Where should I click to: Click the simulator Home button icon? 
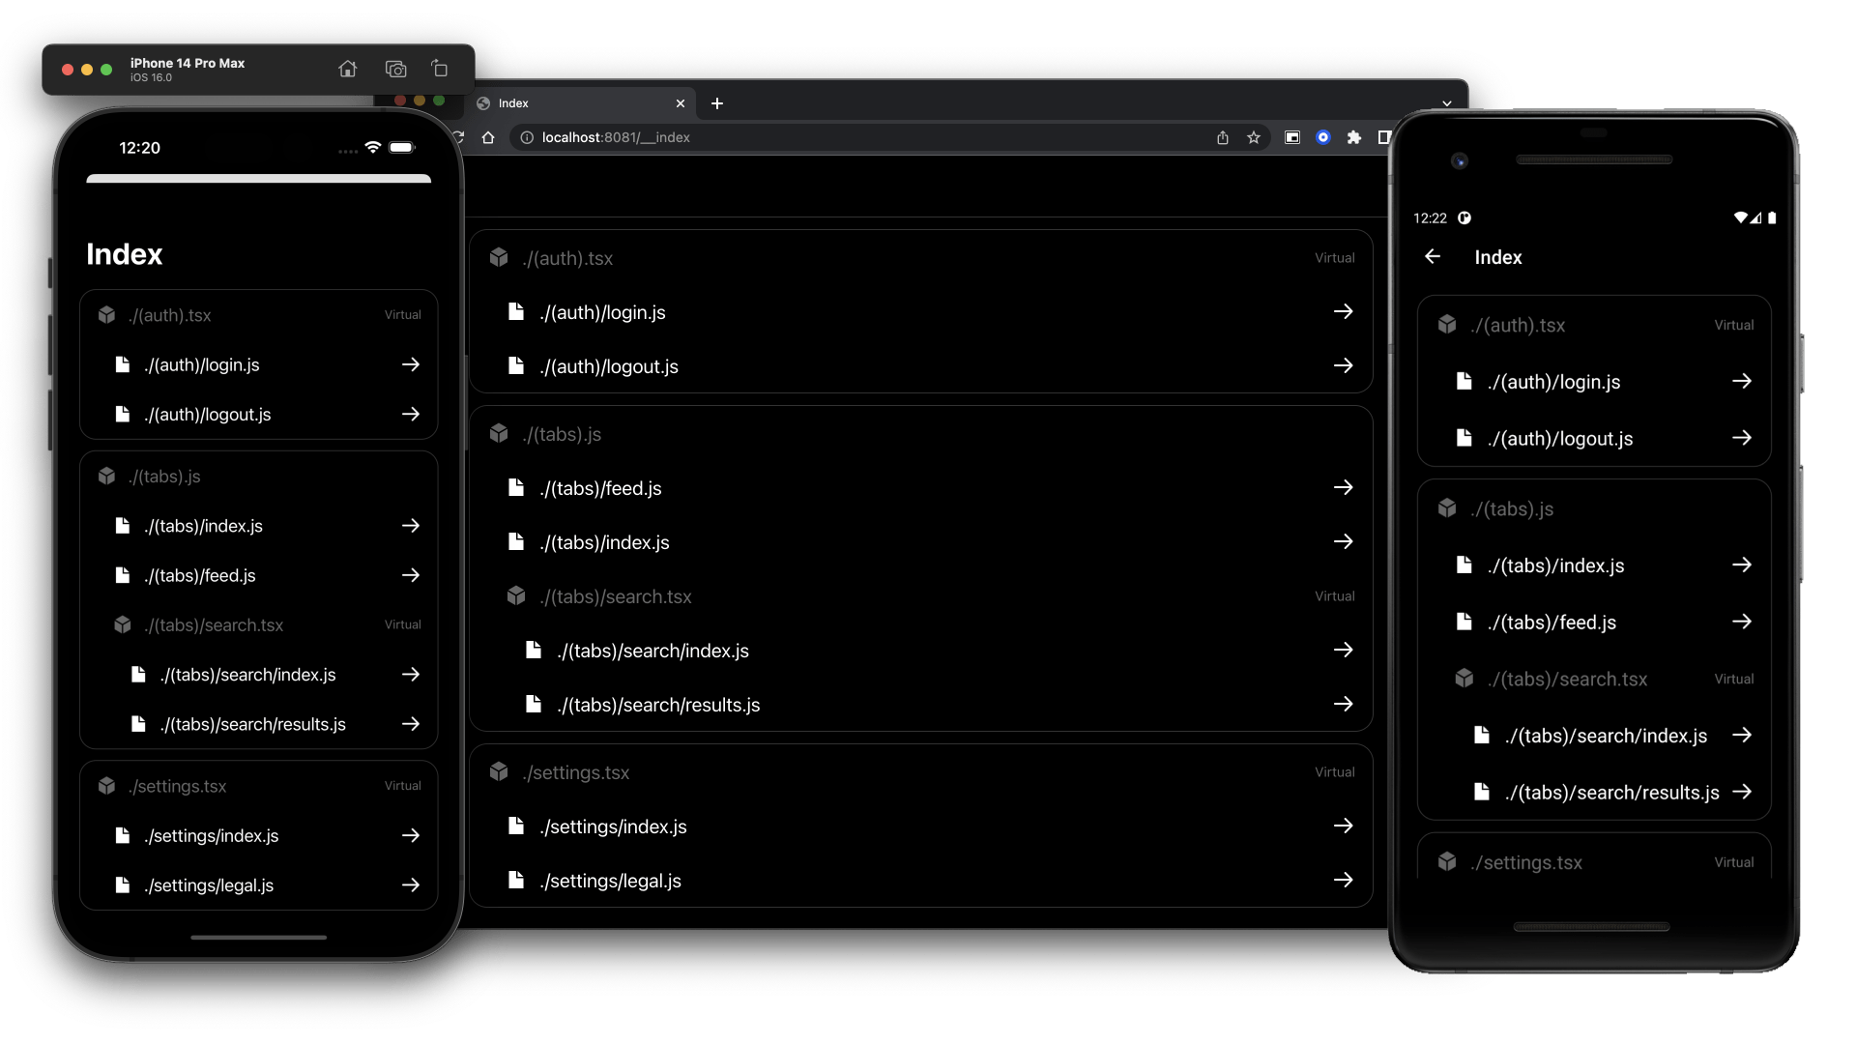[348, 69]
